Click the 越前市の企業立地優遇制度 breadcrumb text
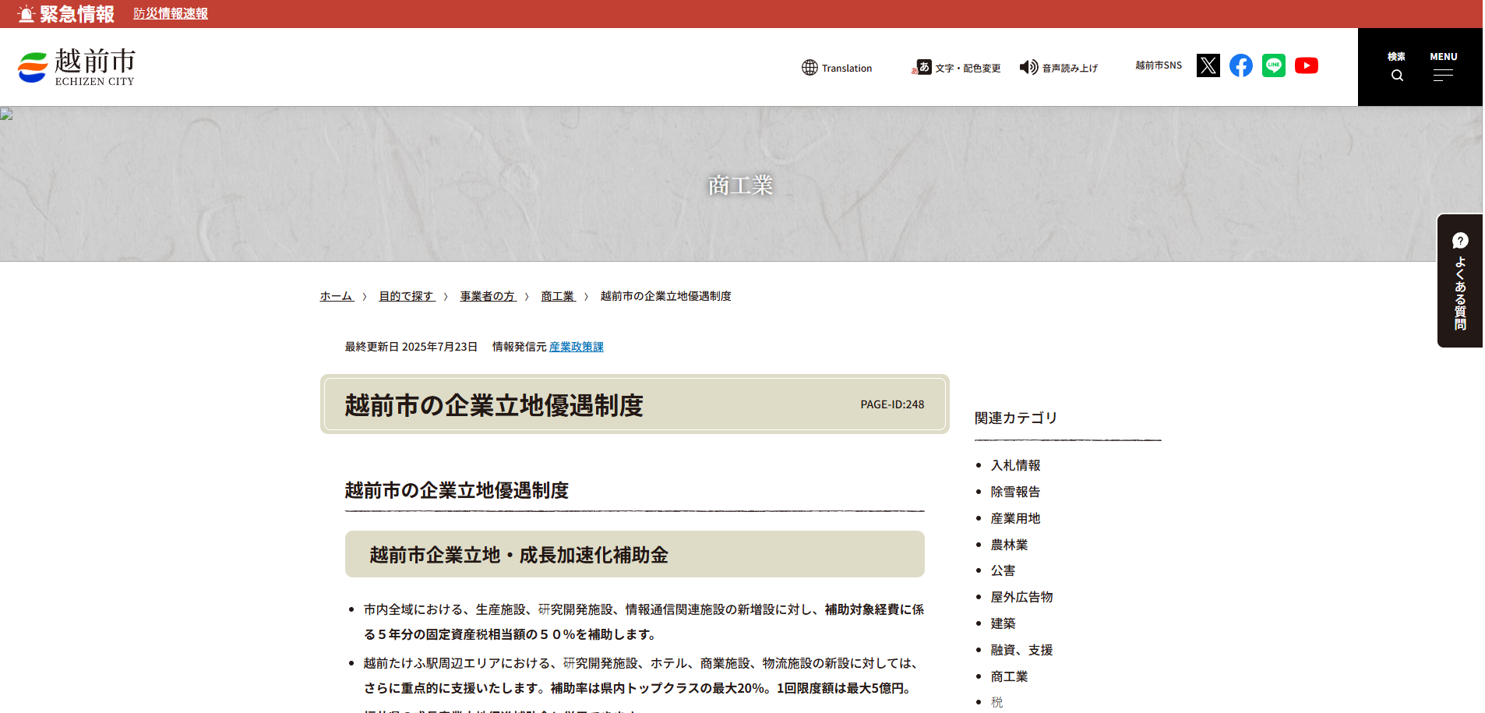Screen dimensions: 1485x713 point(665,296)
